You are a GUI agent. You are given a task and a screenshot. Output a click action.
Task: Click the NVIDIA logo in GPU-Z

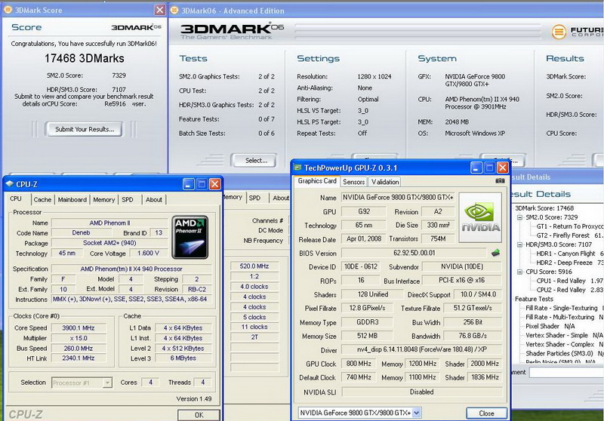(x=479, y=218)
